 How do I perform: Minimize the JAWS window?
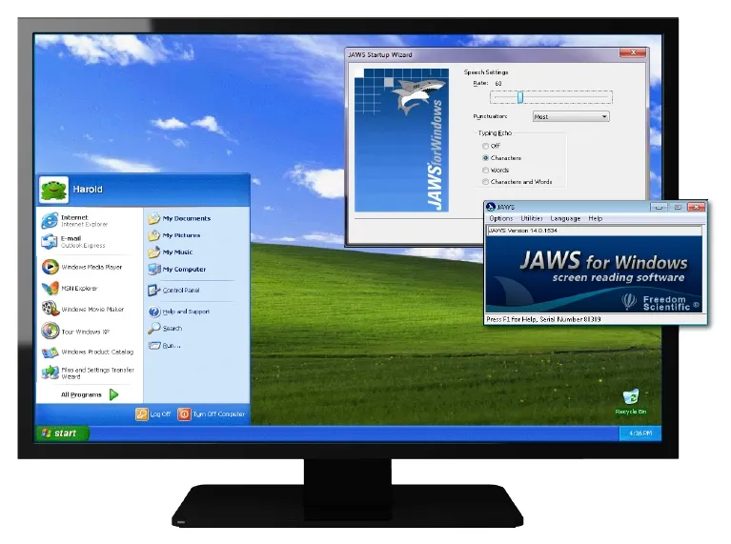(659, 207)
